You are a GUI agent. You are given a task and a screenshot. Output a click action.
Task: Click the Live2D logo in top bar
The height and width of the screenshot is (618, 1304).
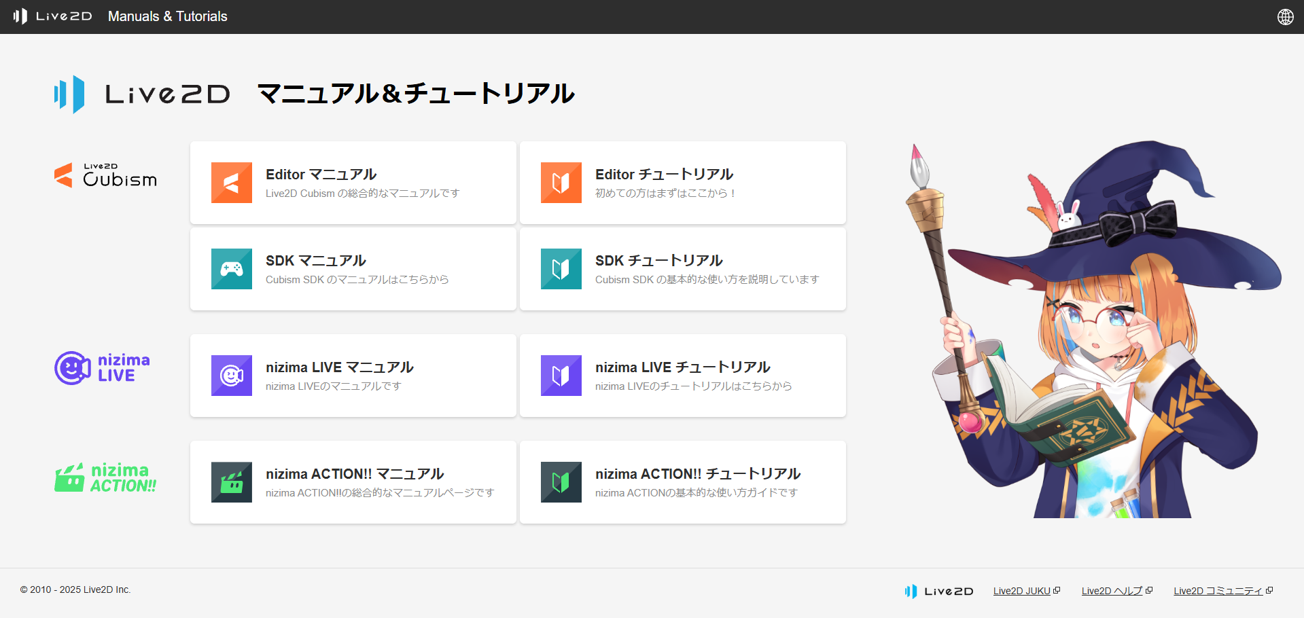pyautogui.click(x=52, y=16)
